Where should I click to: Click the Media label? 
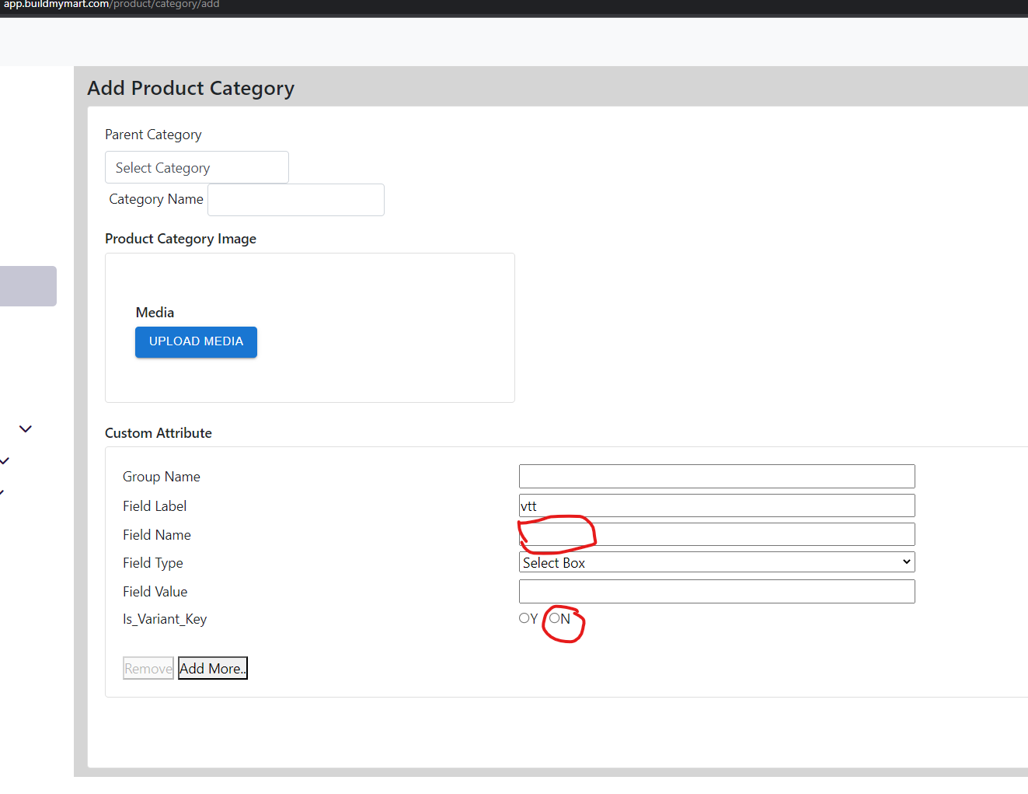point(155,313)
